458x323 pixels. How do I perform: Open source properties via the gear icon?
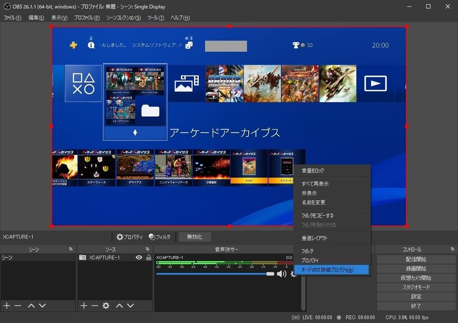[x=105, y=305]
